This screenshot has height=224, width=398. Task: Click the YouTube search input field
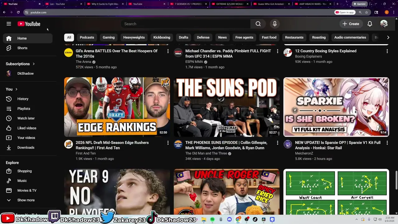(186, 24)
